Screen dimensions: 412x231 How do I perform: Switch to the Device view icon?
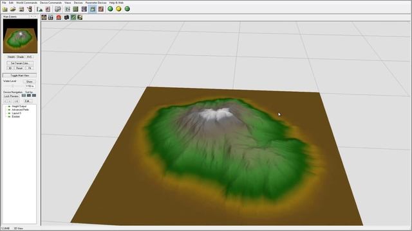click(68, 9)
